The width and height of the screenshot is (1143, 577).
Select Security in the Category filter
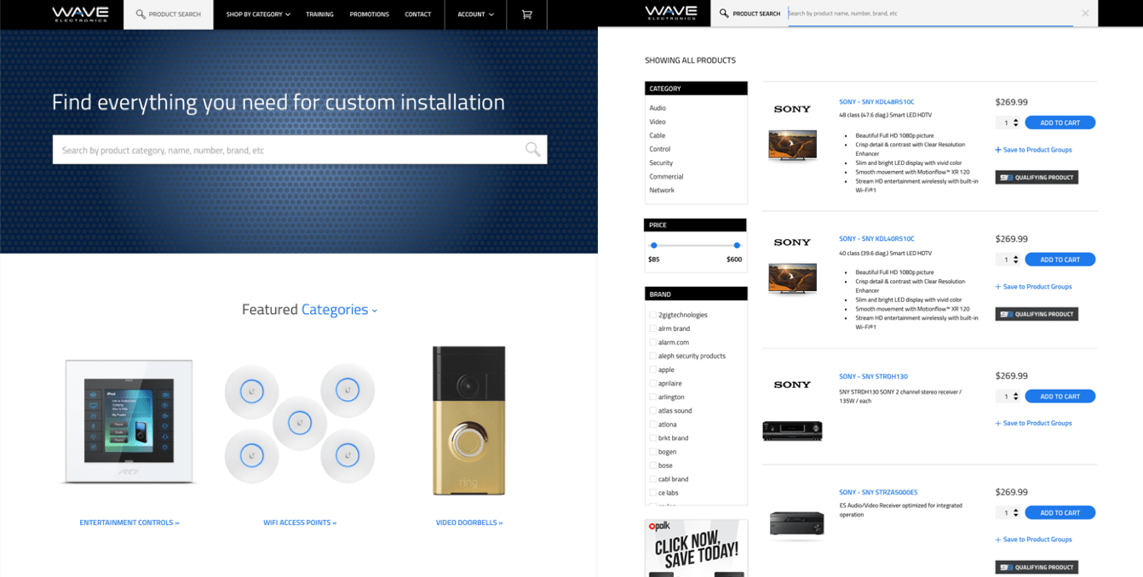click(661, 163)
